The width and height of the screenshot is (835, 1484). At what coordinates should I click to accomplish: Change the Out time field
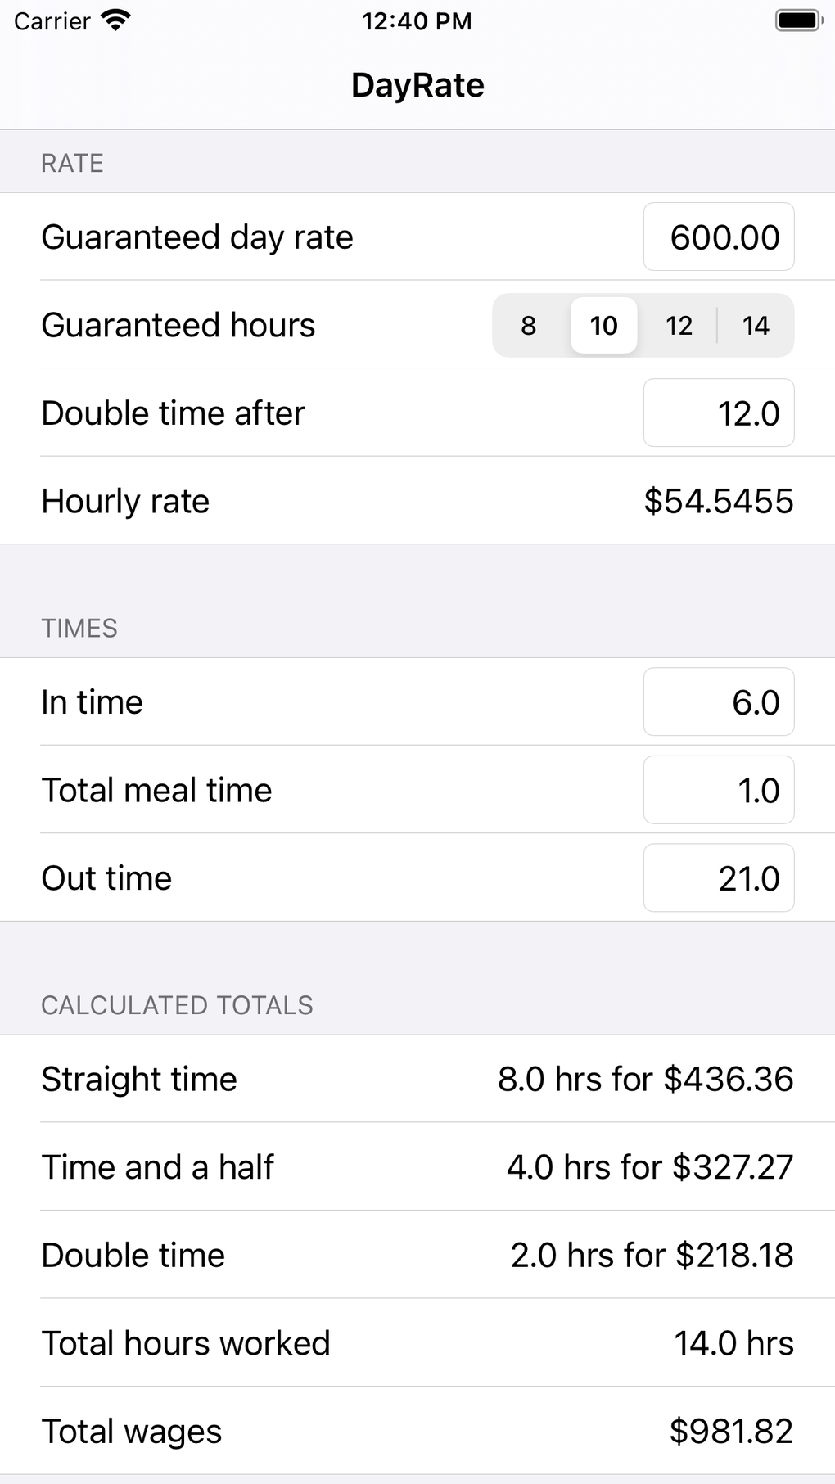point(718,878)
